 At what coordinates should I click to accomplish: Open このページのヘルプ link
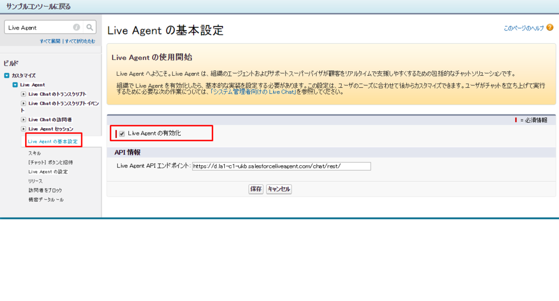coord(524,28)
